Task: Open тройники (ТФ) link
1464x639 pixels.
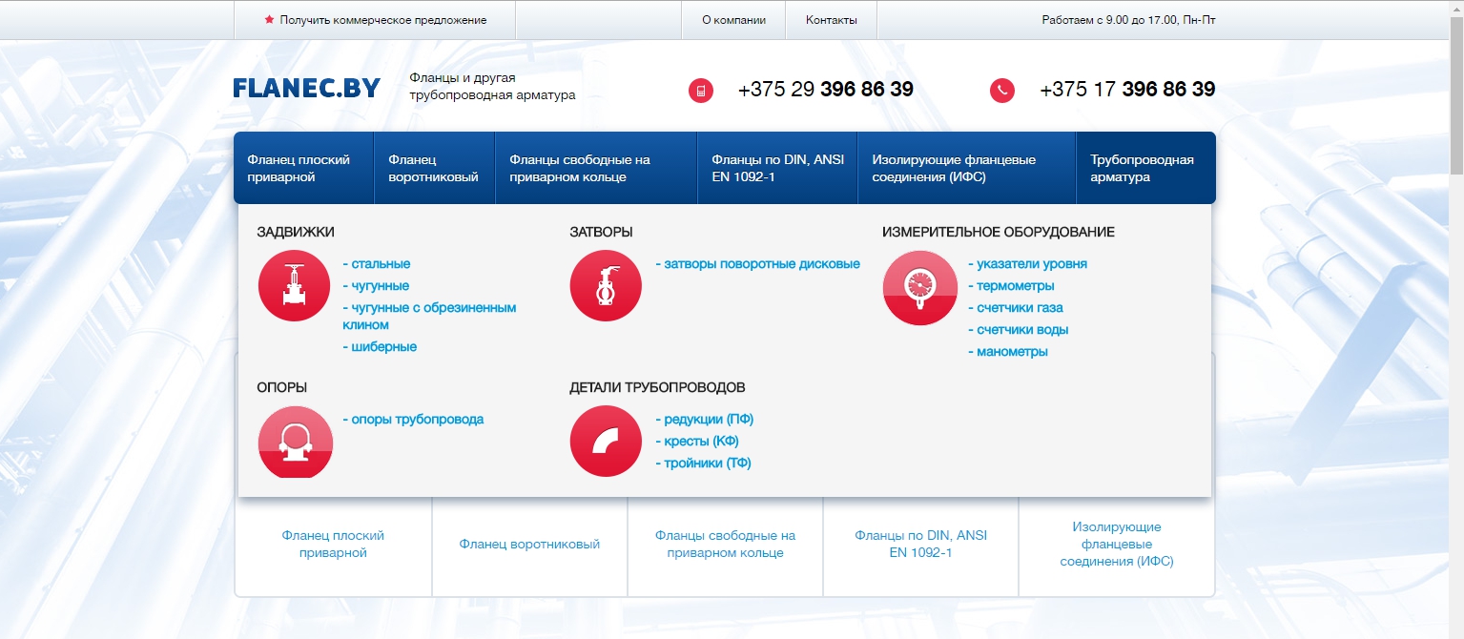Action: (x=703, y=464)
